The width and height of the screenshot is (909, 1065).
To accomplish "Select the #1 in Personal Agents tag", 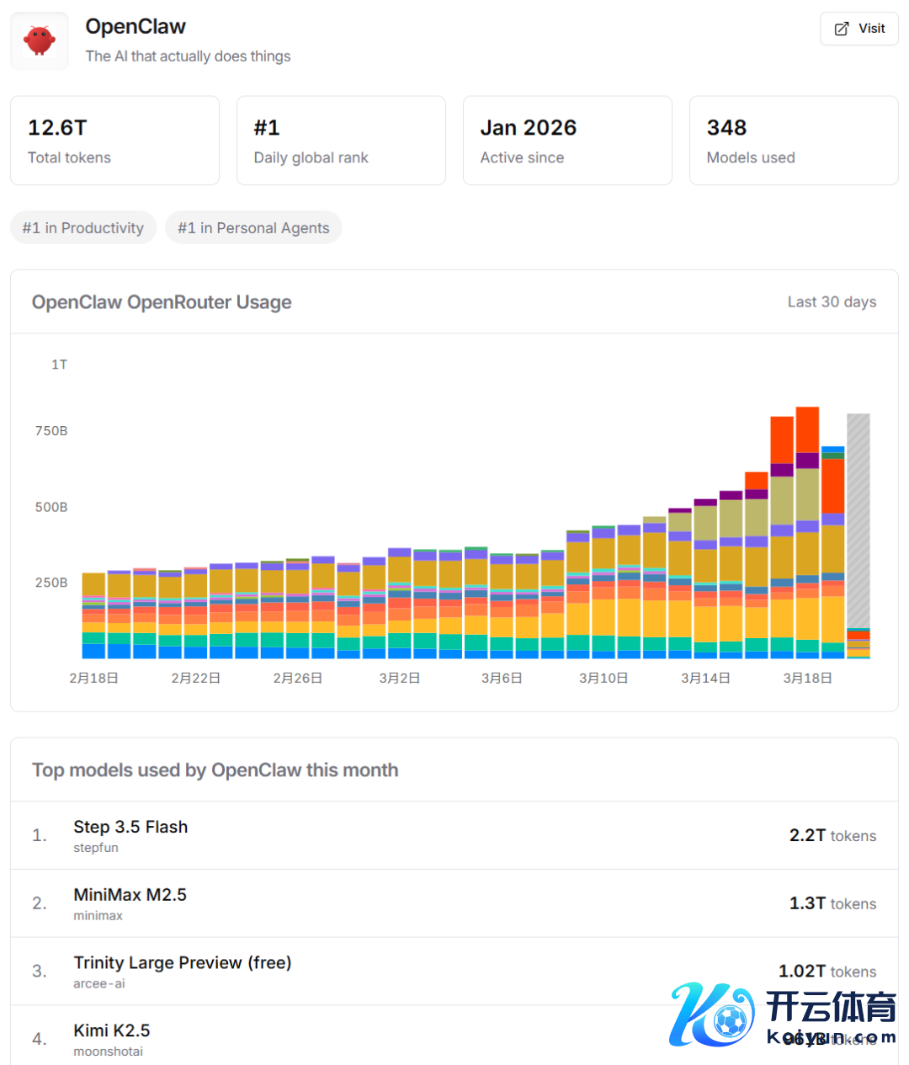I will 253,227.
